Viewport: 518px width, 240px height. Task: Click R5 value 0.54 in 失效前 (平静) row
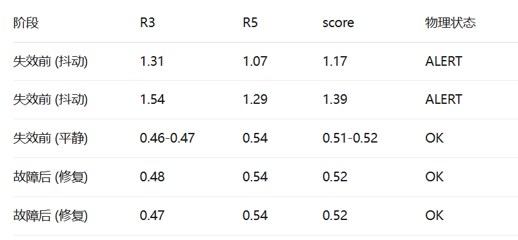255,138
